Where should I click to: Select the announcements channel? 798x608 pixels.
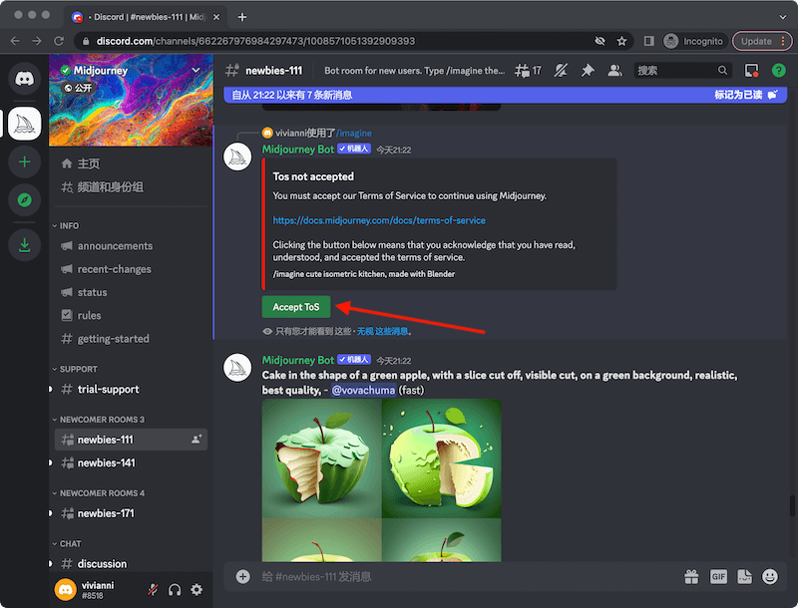point(115,246)
